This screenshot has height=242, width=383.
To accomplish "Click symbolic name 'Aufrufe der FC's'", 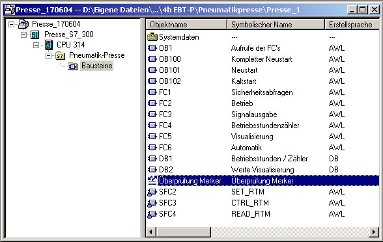I will click(x=256, y=48).
